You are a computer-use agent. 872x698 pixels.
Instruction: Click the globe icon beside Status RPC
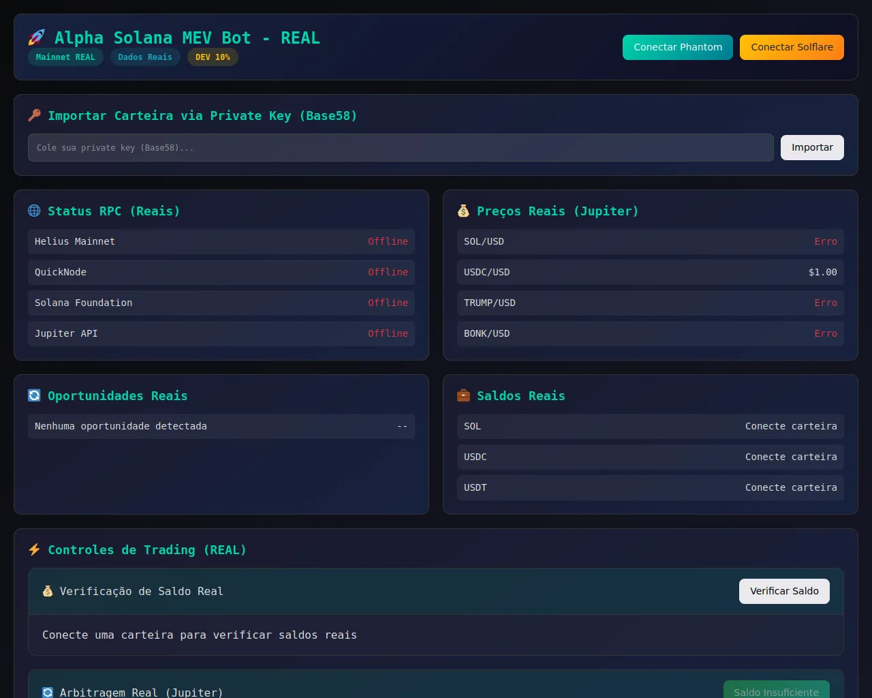(34, 211)
